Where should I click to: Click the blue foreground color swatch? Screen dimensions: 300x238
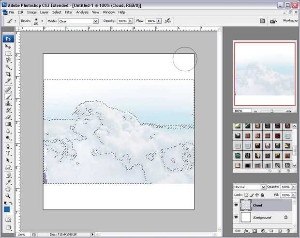7,209
